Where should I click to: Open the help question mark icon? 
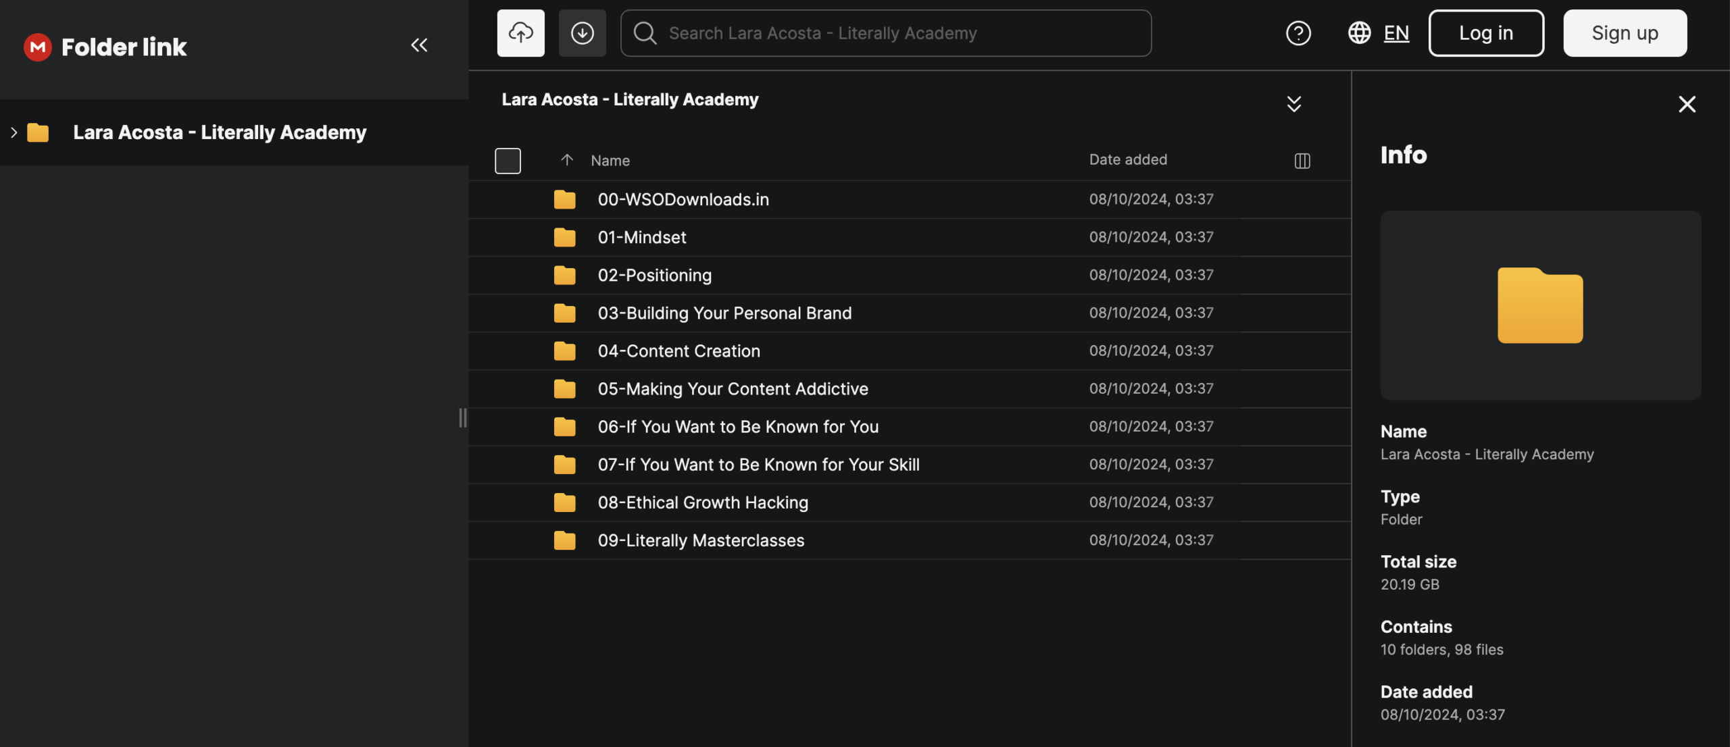click(x=1297, y=33)
